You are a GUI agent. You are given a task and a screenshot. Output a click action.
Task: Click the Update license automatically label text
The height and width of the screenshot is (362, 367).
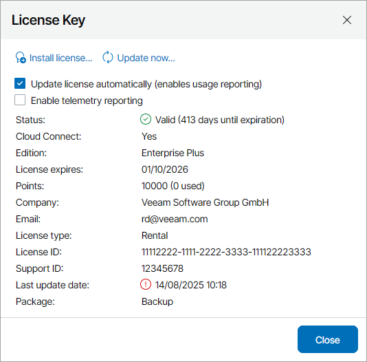(x=146, y=84)
